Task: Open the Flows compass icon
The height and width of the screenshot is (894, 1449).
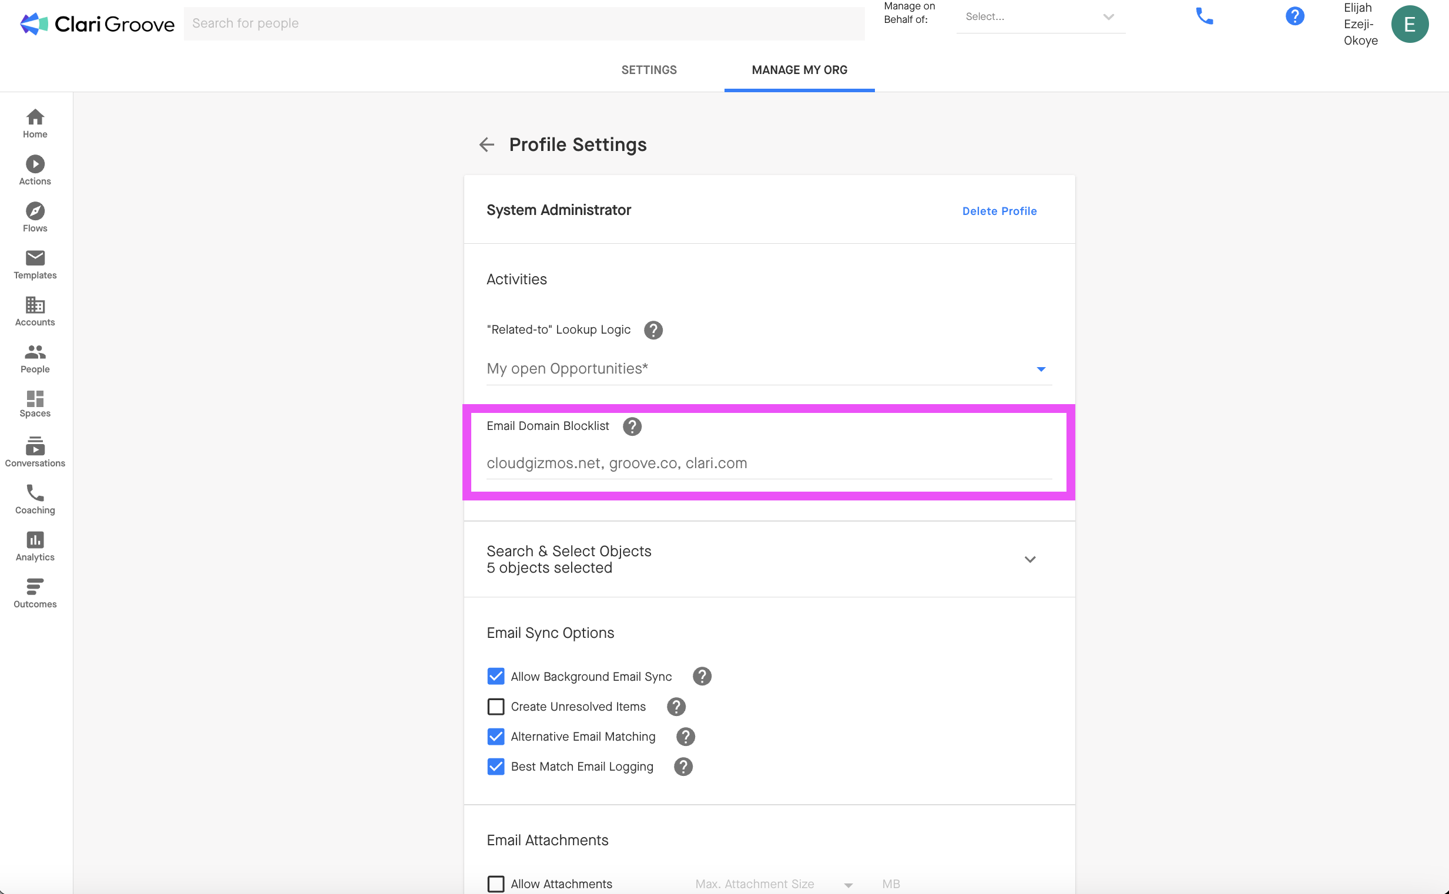Action: pos(35,211)
